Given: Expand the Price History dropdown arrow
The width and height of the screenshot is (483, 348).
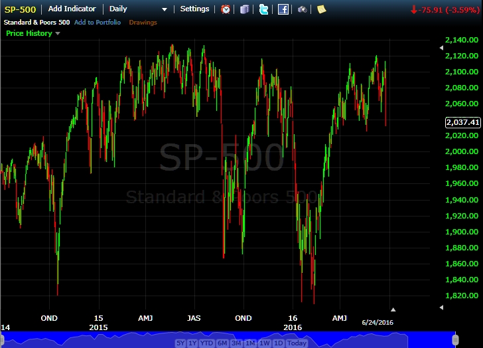Looking at the screenshot, I should (58, 33).
